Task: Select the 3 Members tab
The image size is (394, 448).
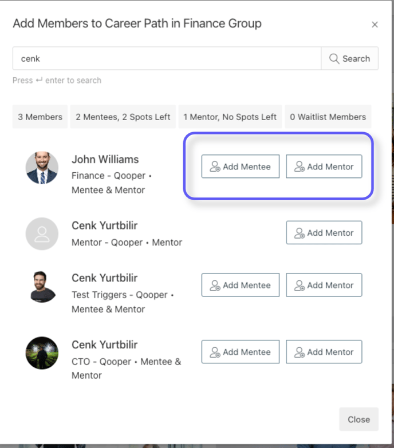Action: click(40, 117)
